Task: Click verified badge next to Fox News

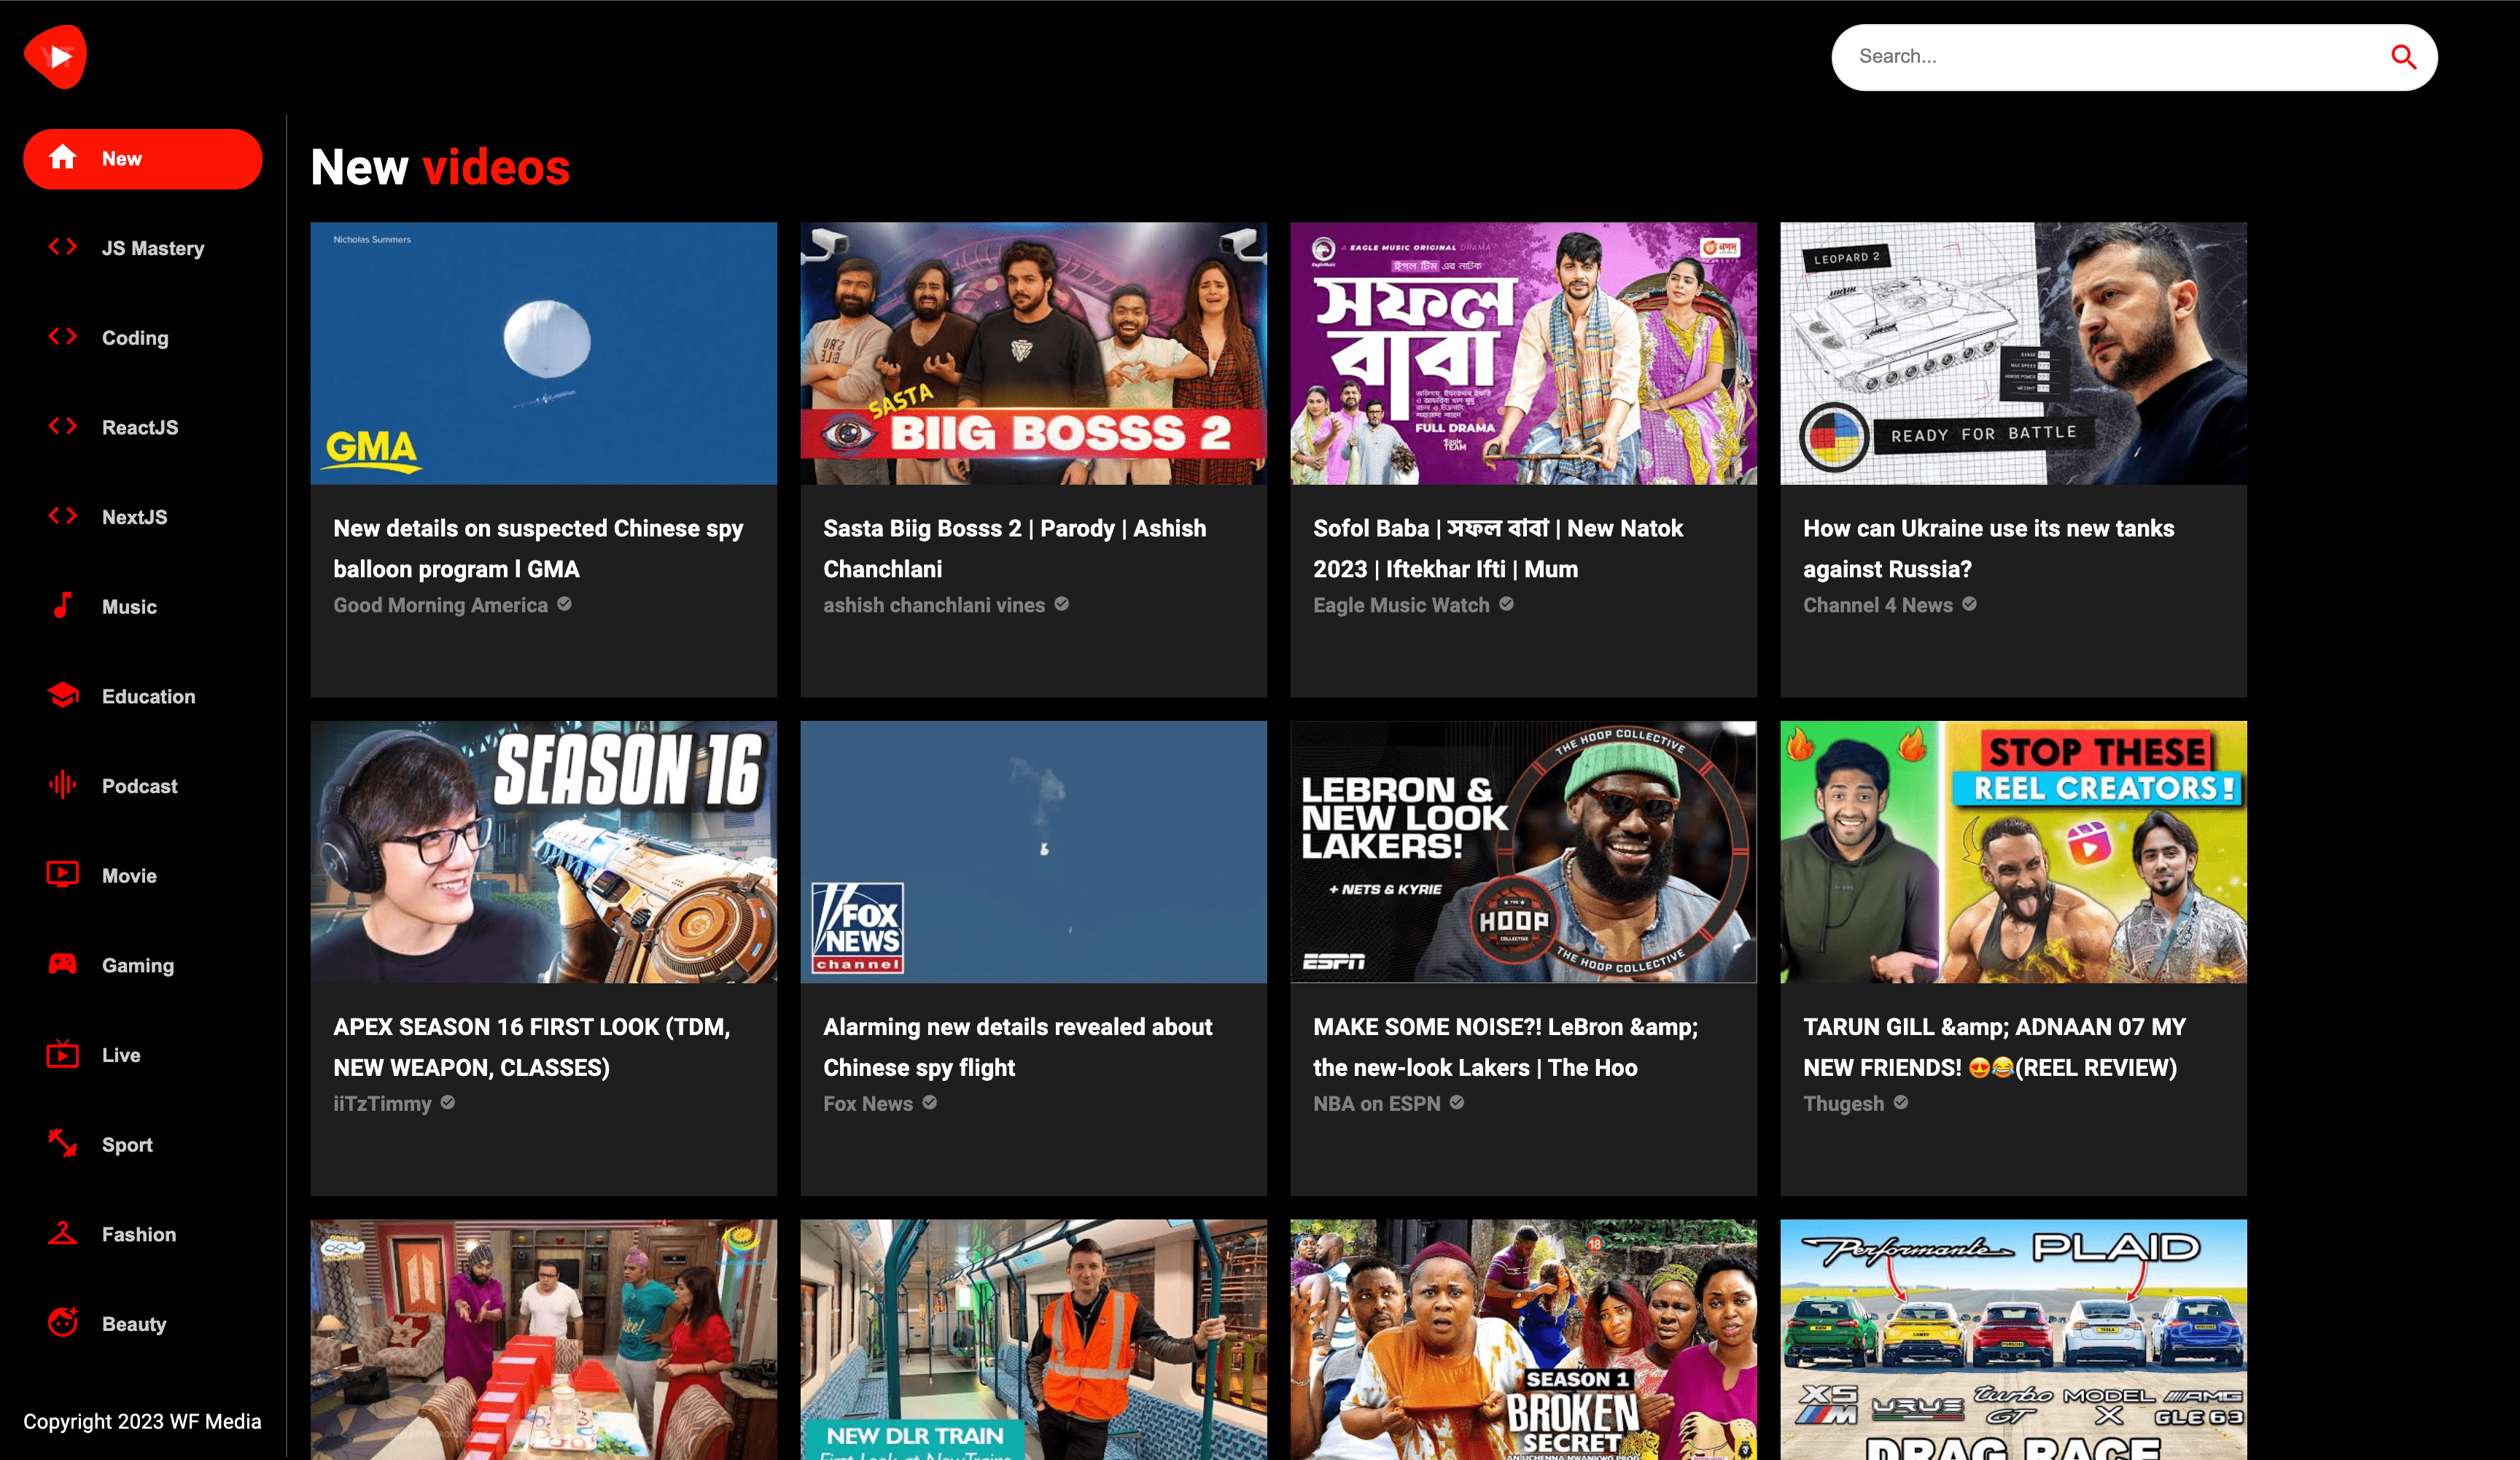Action: tap(929, 1102)
